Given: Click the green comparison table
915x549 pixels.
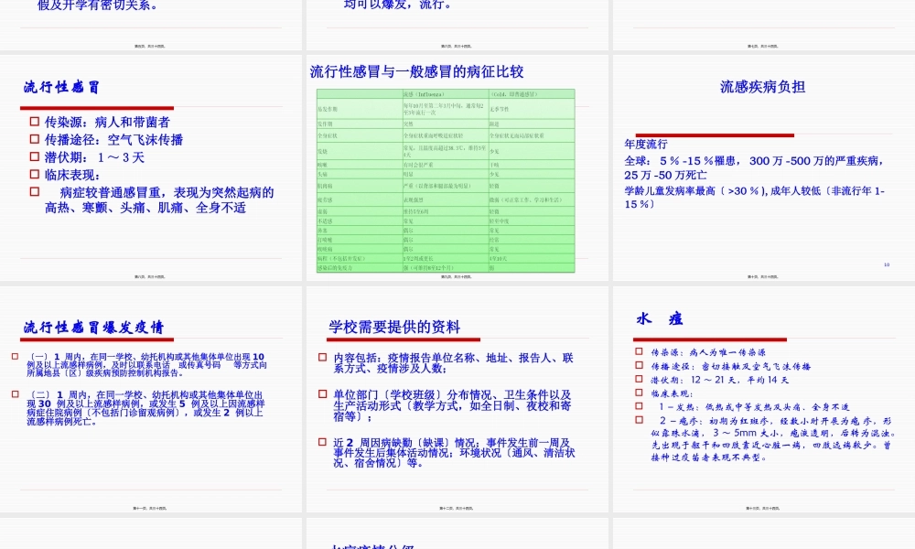Looking at the screenshot, I should (446, 178).
